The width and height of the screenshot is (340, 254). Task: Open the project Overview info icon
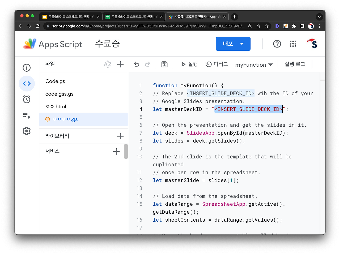[27, 68]
